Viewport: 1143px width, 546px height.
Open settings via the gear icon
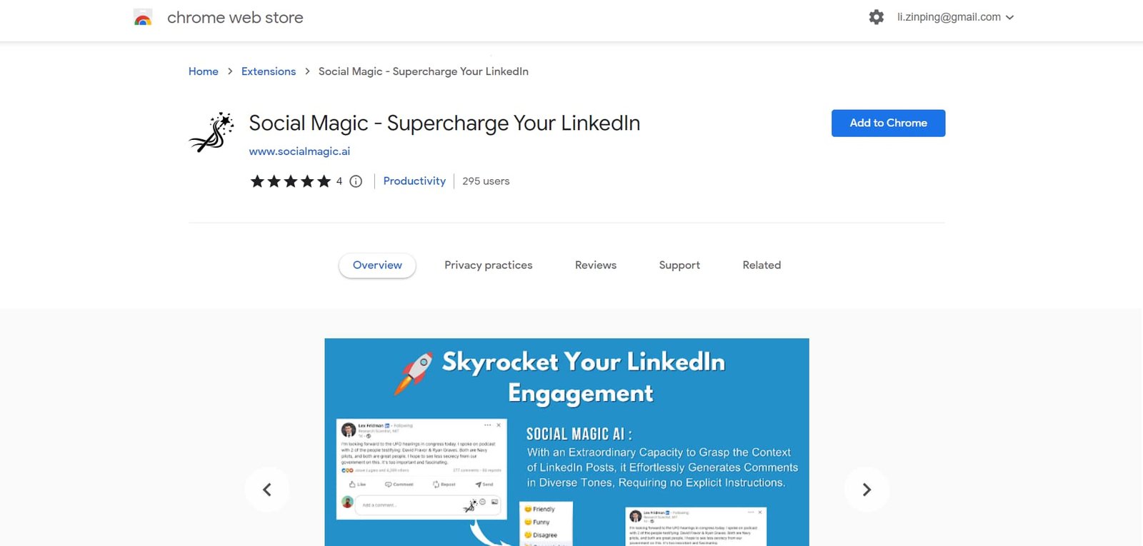tap(876, 17)
